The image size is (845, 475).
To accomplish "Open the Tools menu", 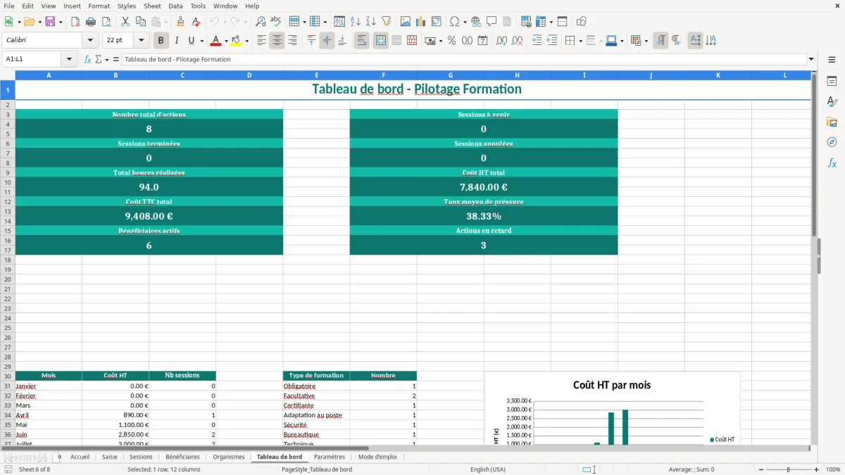I will [198, 6].
